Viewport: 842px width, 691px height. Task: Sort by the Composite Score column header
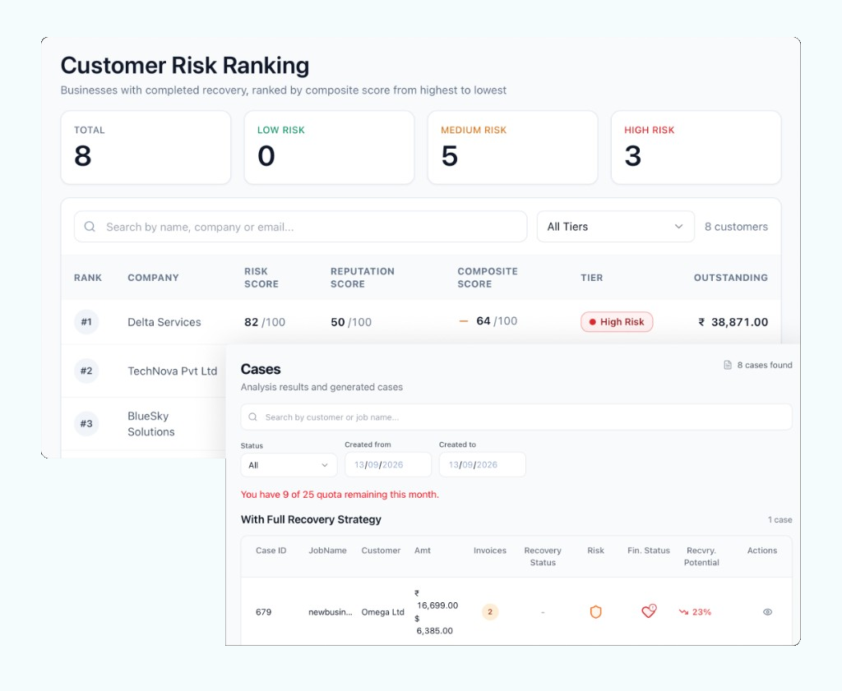pos(488,278)
